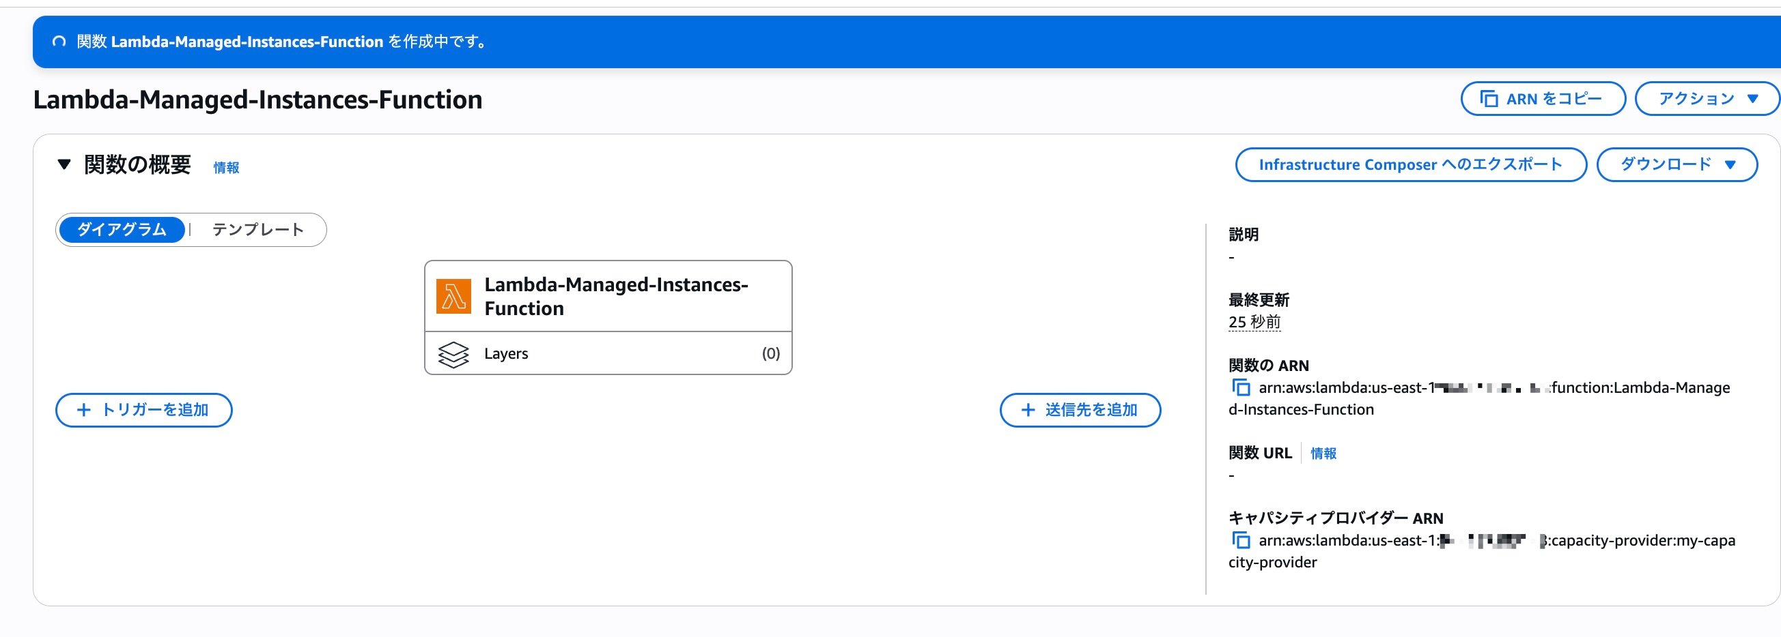Select the Layers icon inside the function node
The image size is (1781, 637).
click(454, 353)
